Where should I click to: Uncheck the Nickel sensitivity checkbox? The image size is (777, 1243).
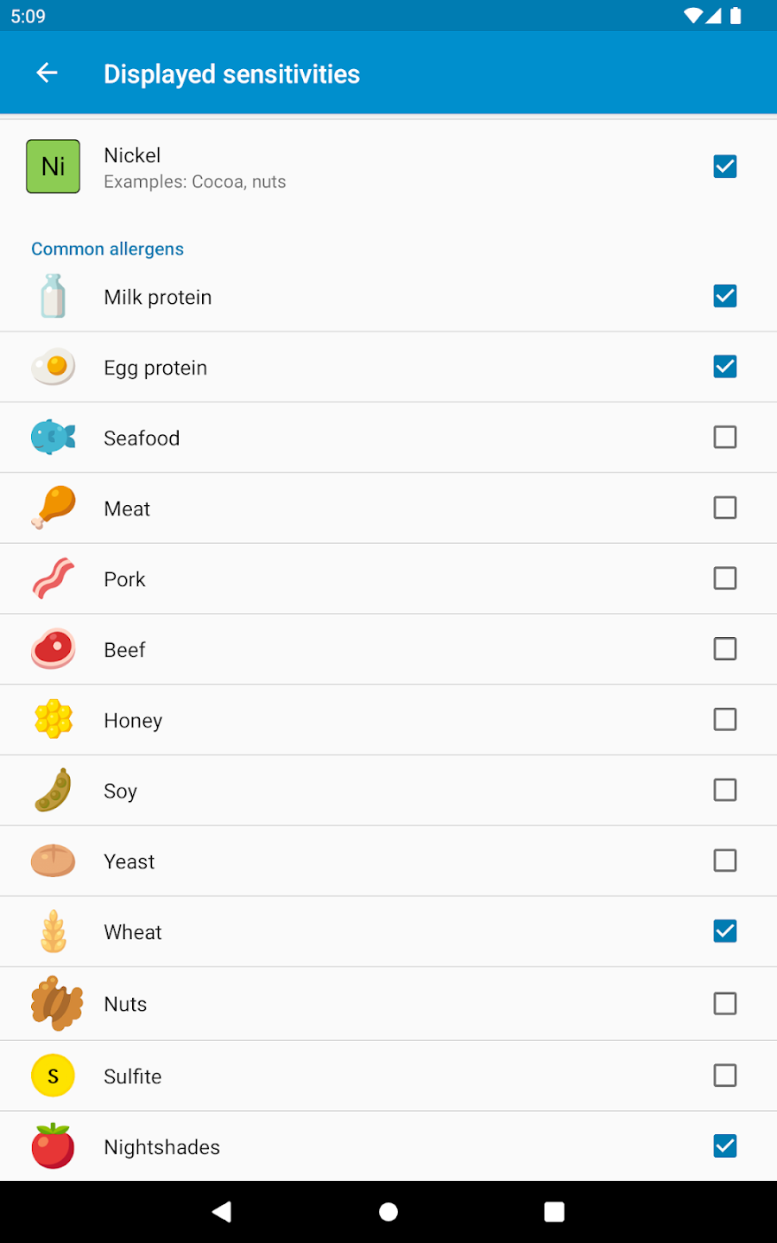click(725, 167)
